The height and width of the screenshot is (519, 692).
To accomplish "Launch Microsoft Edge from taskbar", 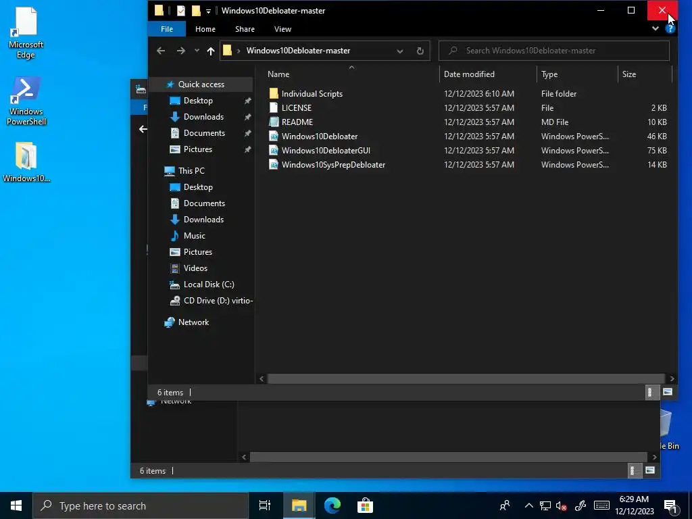I will (332, 505).
